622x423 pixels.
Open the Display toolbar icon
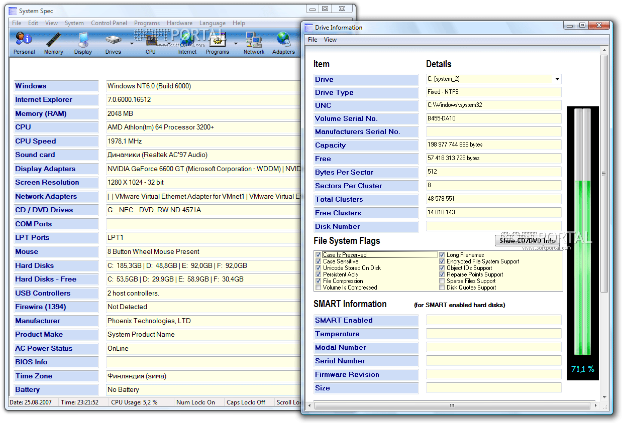pos(83,43)
